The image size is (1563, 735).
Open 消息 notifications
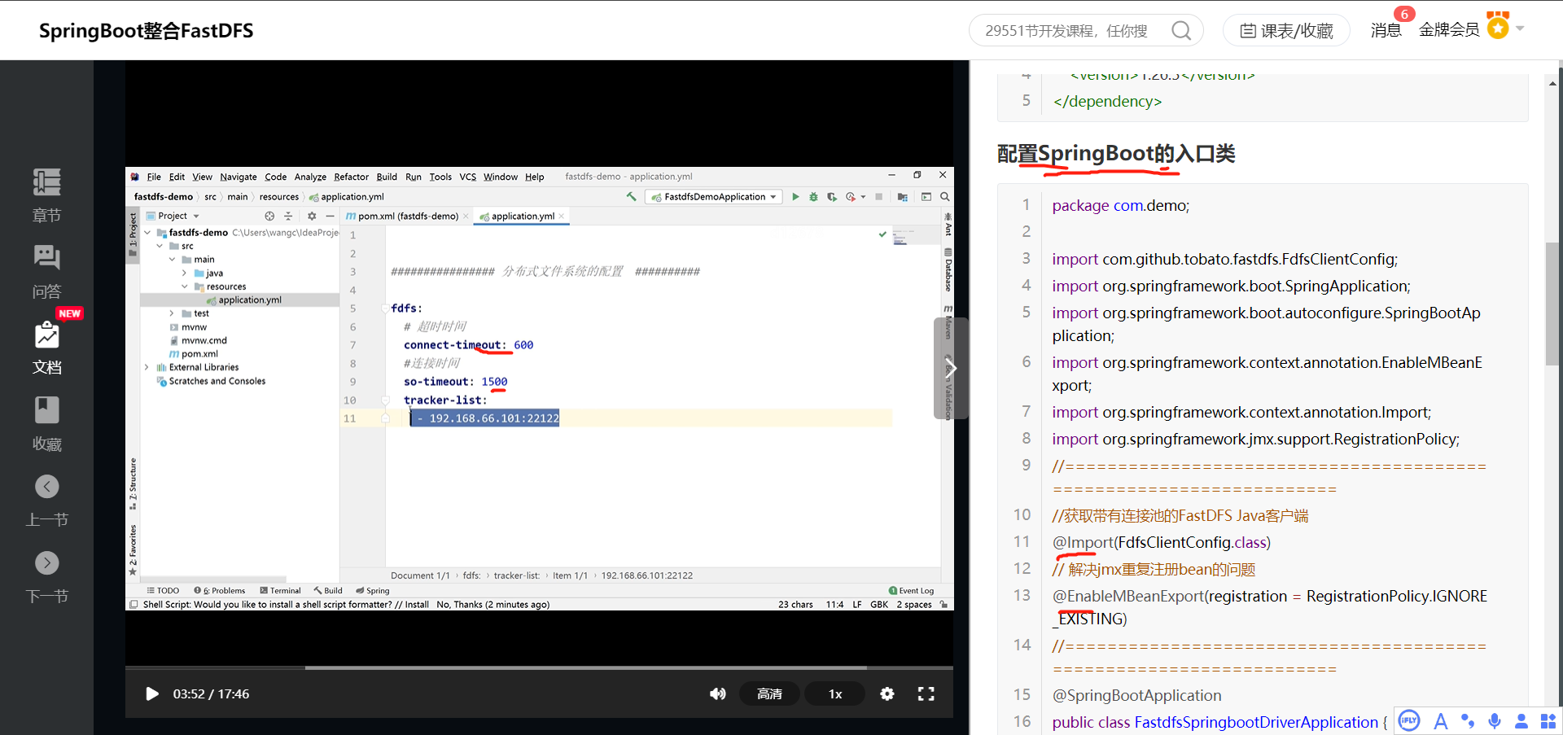tap(1386, 30)
